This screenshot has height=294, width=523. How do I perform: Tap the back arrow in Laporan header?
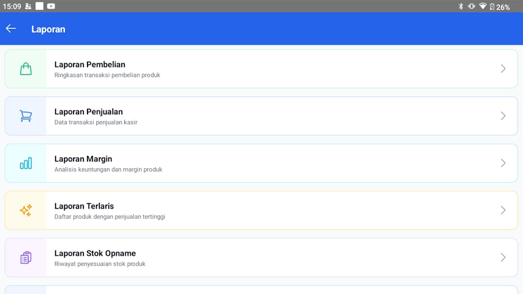11,29
